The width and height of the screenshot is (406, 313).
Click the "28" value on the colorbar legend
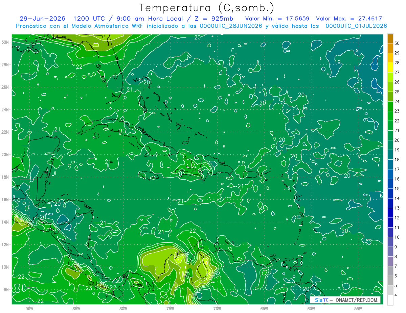398,62
